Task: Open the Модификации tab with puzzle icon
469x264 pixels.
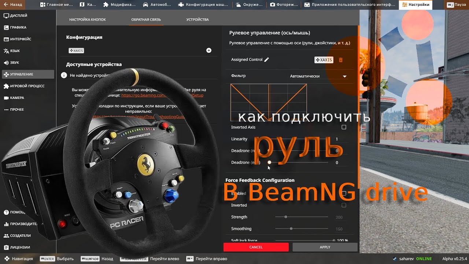Action: 119,5
